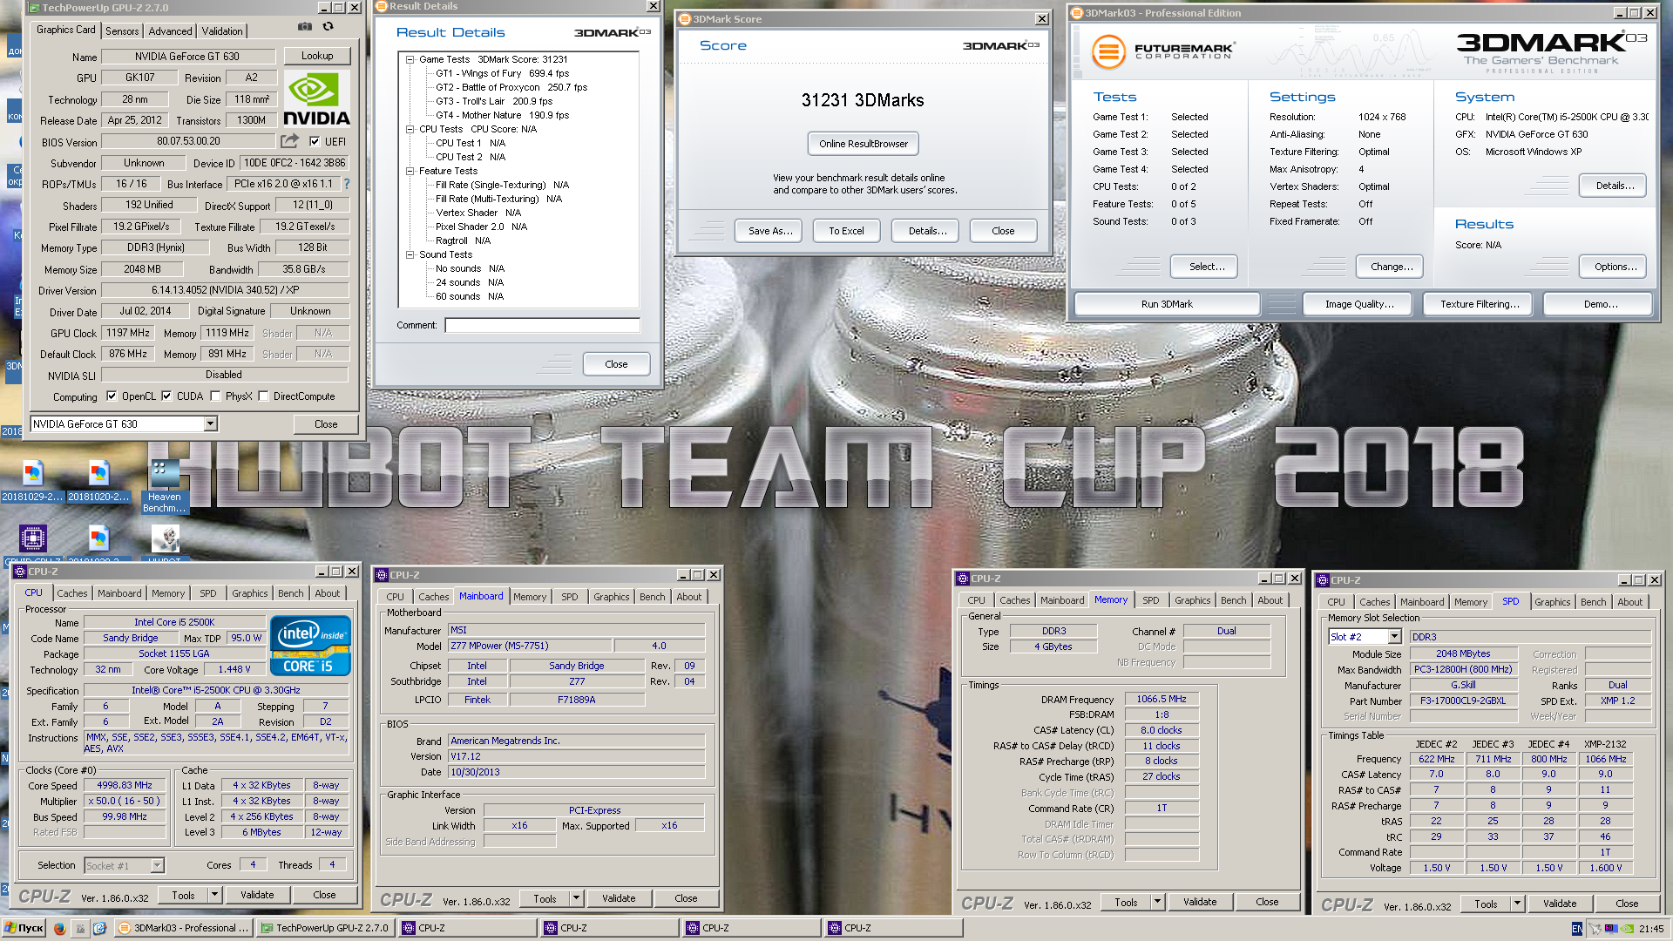This screenshot has width=1673, height=941.
Task: Click the CPU-Z SPD window title icon
Action: pyautogui.click(x=1323, y=579)
